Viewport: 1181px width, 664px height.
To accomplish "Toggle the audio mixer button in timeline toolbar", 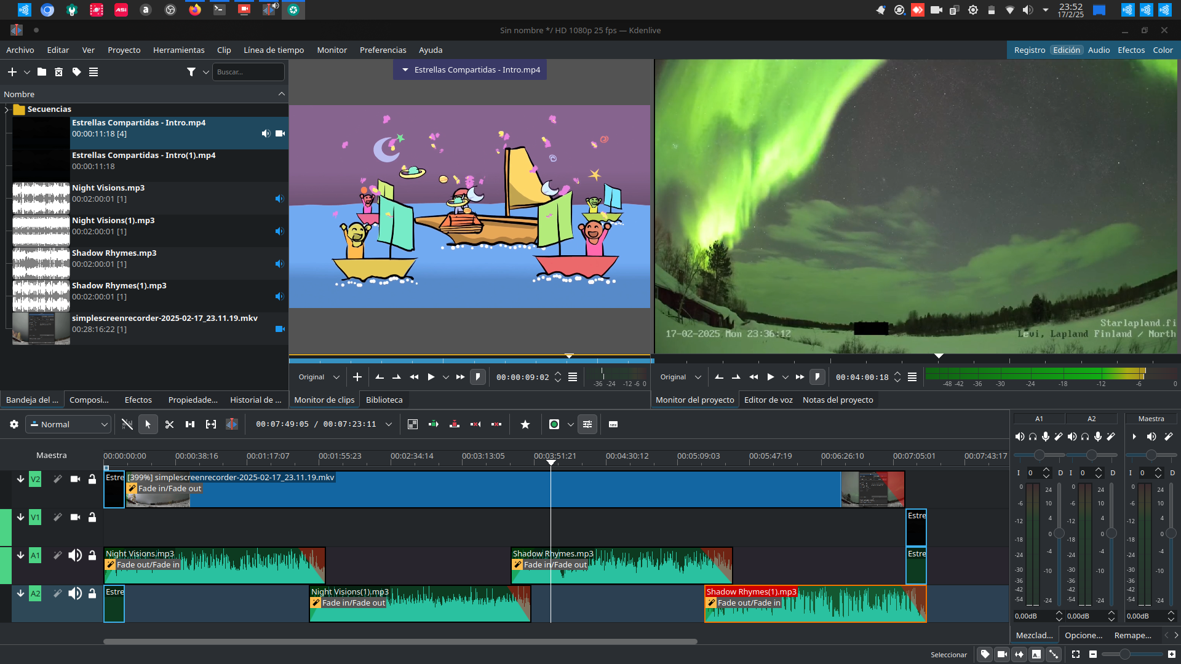I will 587,424.
